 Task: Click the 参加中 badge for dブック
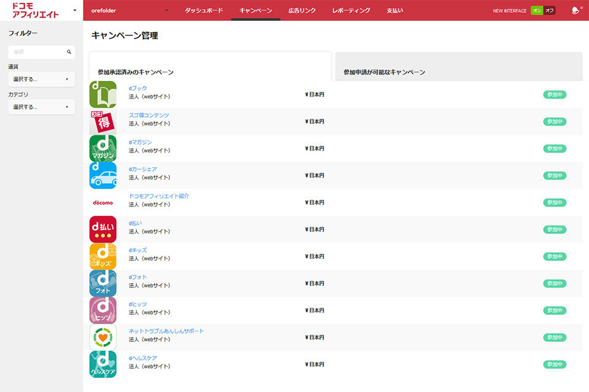(x=555, y=94)
